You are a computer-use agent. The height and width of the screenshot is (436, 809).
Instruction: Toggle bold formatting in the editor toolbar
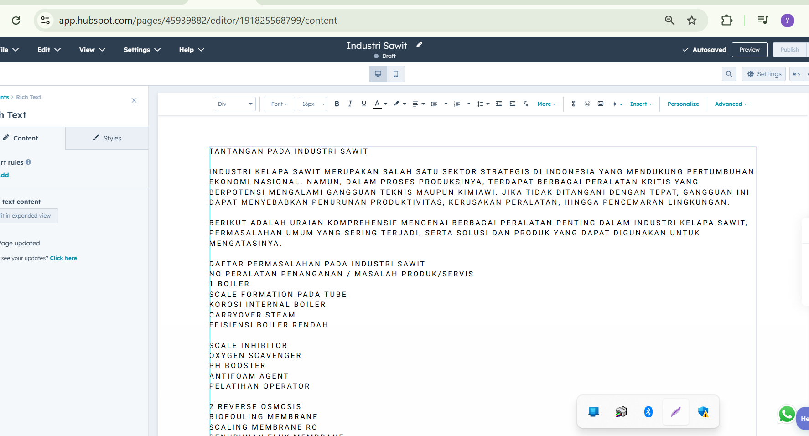337,104
